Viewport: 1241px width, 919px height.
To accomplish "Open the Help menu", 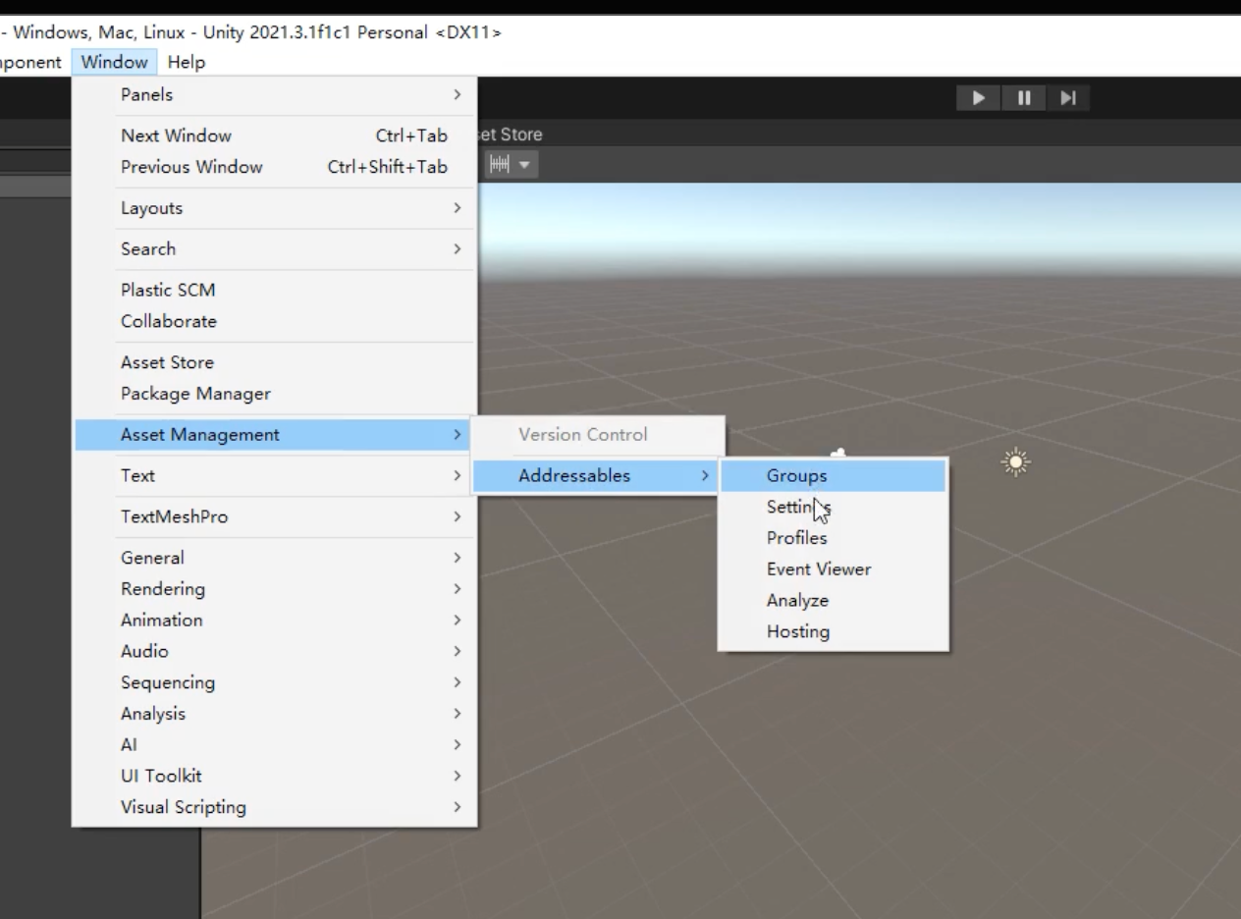I will pos(186,63).
